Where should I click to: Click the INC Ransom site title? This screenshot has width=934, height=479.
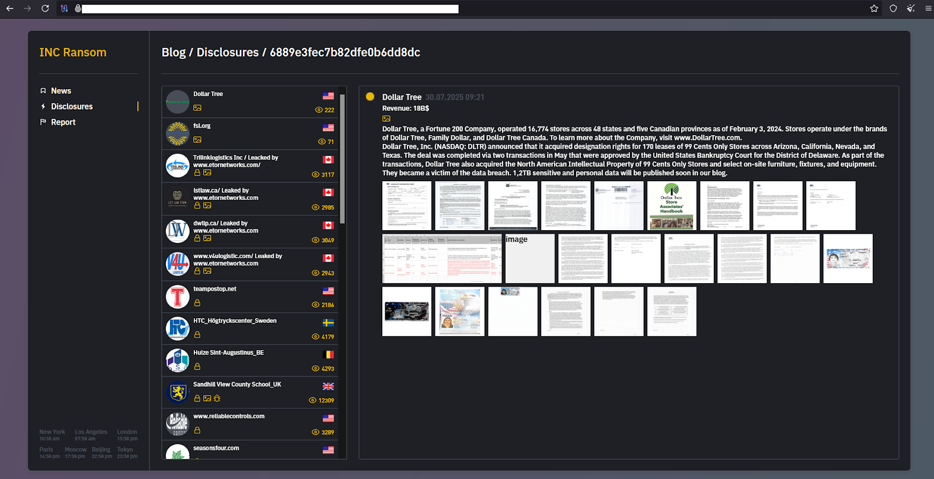(73, 52)
